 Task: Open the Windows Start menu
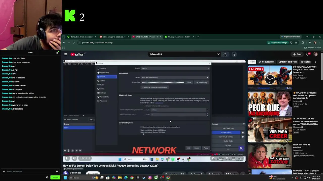(65, 178)
